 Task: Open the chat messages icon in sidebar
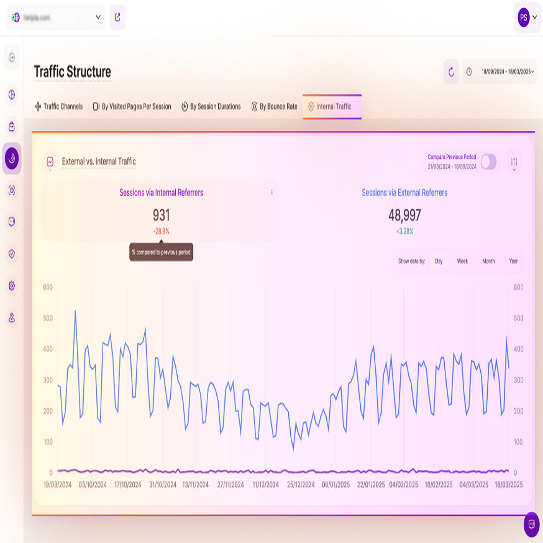click(x=11, y=222)
